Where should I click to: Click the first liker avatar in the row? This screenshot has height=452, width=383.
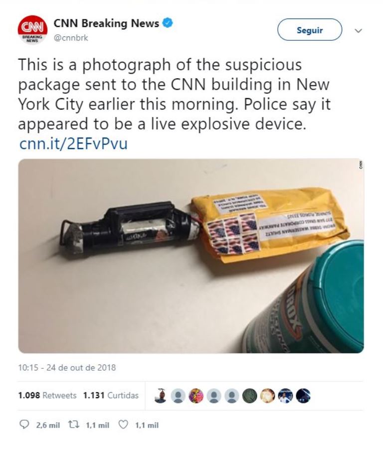click(x=161, y=396)
